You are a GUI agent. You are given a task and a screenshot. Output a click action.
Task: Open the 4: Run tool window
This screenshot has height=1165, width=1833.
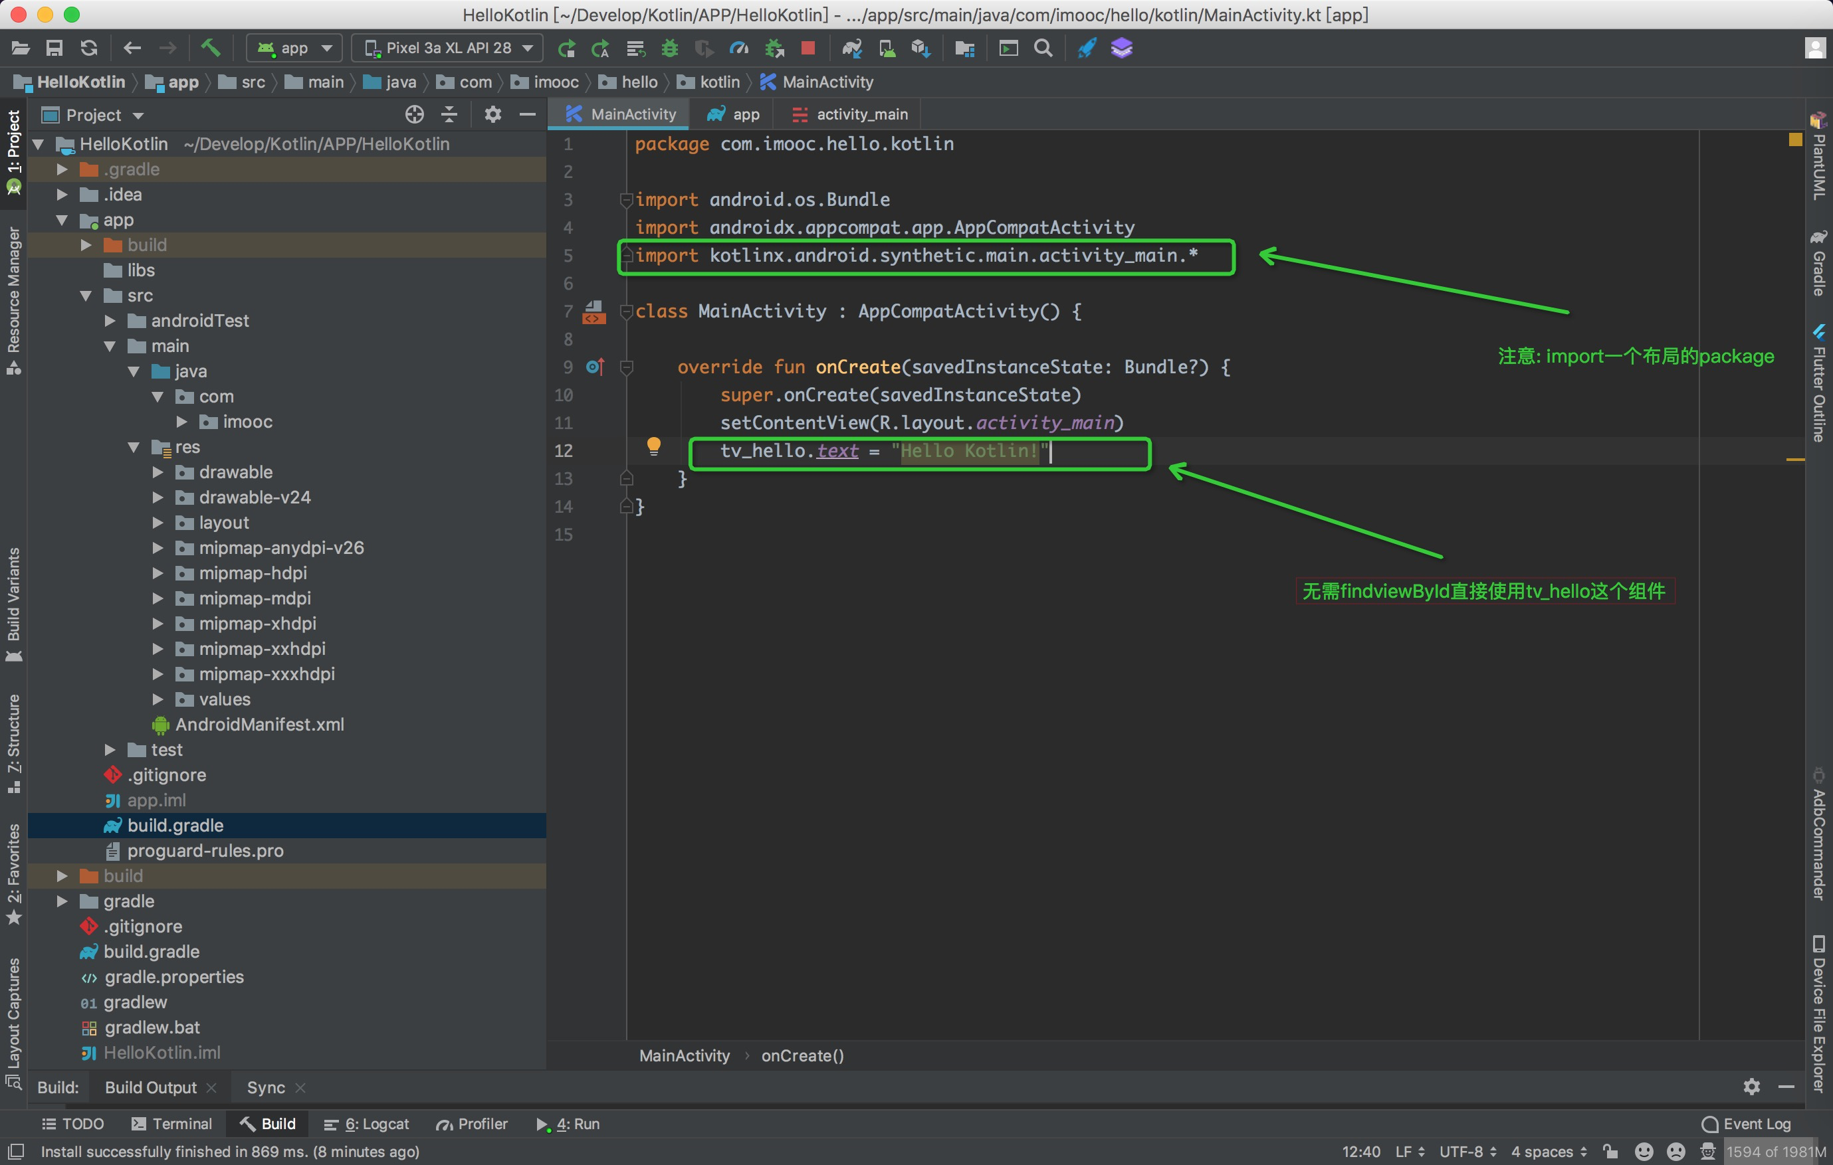[568, 1124]
